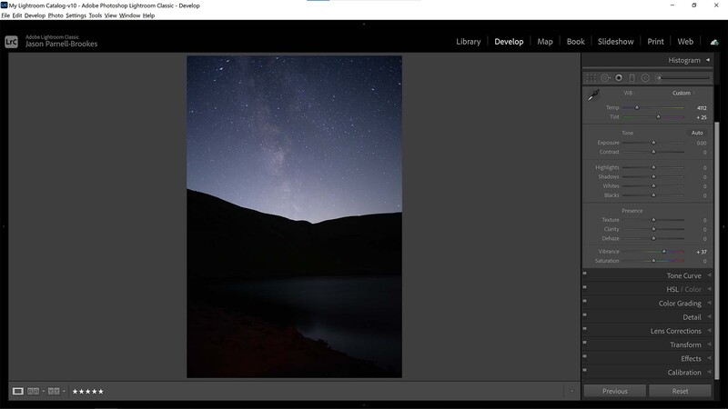
Task: Open the Reference view options arrow
Action: coord(43,392)
